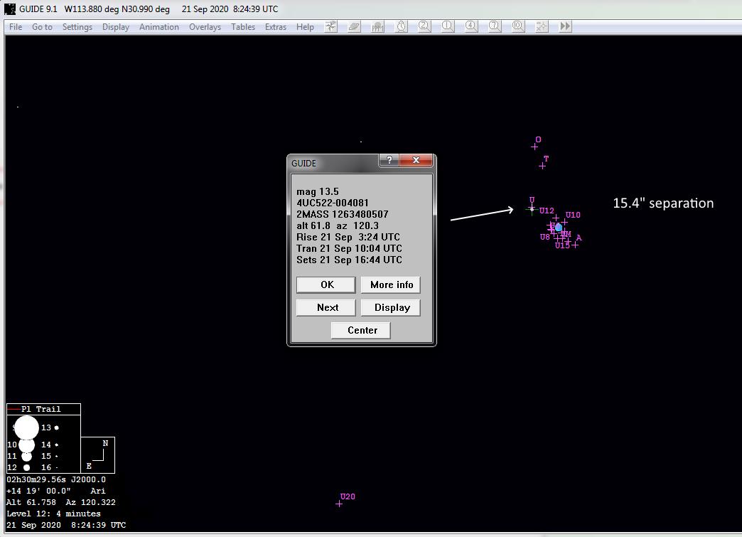The height and width of the screenshot is (537, 742).
Task: Open the Overlays menu
Action: click(205, 27)
